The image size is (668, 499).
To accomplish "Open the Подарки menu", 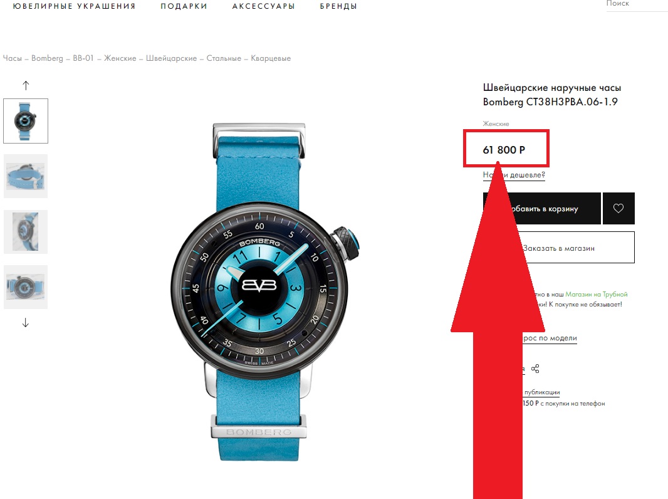I will tap(184, 6).
